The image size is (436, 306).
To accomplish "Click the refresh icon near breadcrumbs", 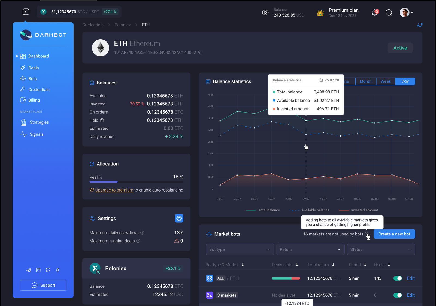I will (x=420, y=25).
